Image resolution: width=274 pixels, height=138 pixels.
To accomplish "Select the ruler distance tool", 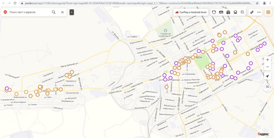I will (x=252, y=12).
